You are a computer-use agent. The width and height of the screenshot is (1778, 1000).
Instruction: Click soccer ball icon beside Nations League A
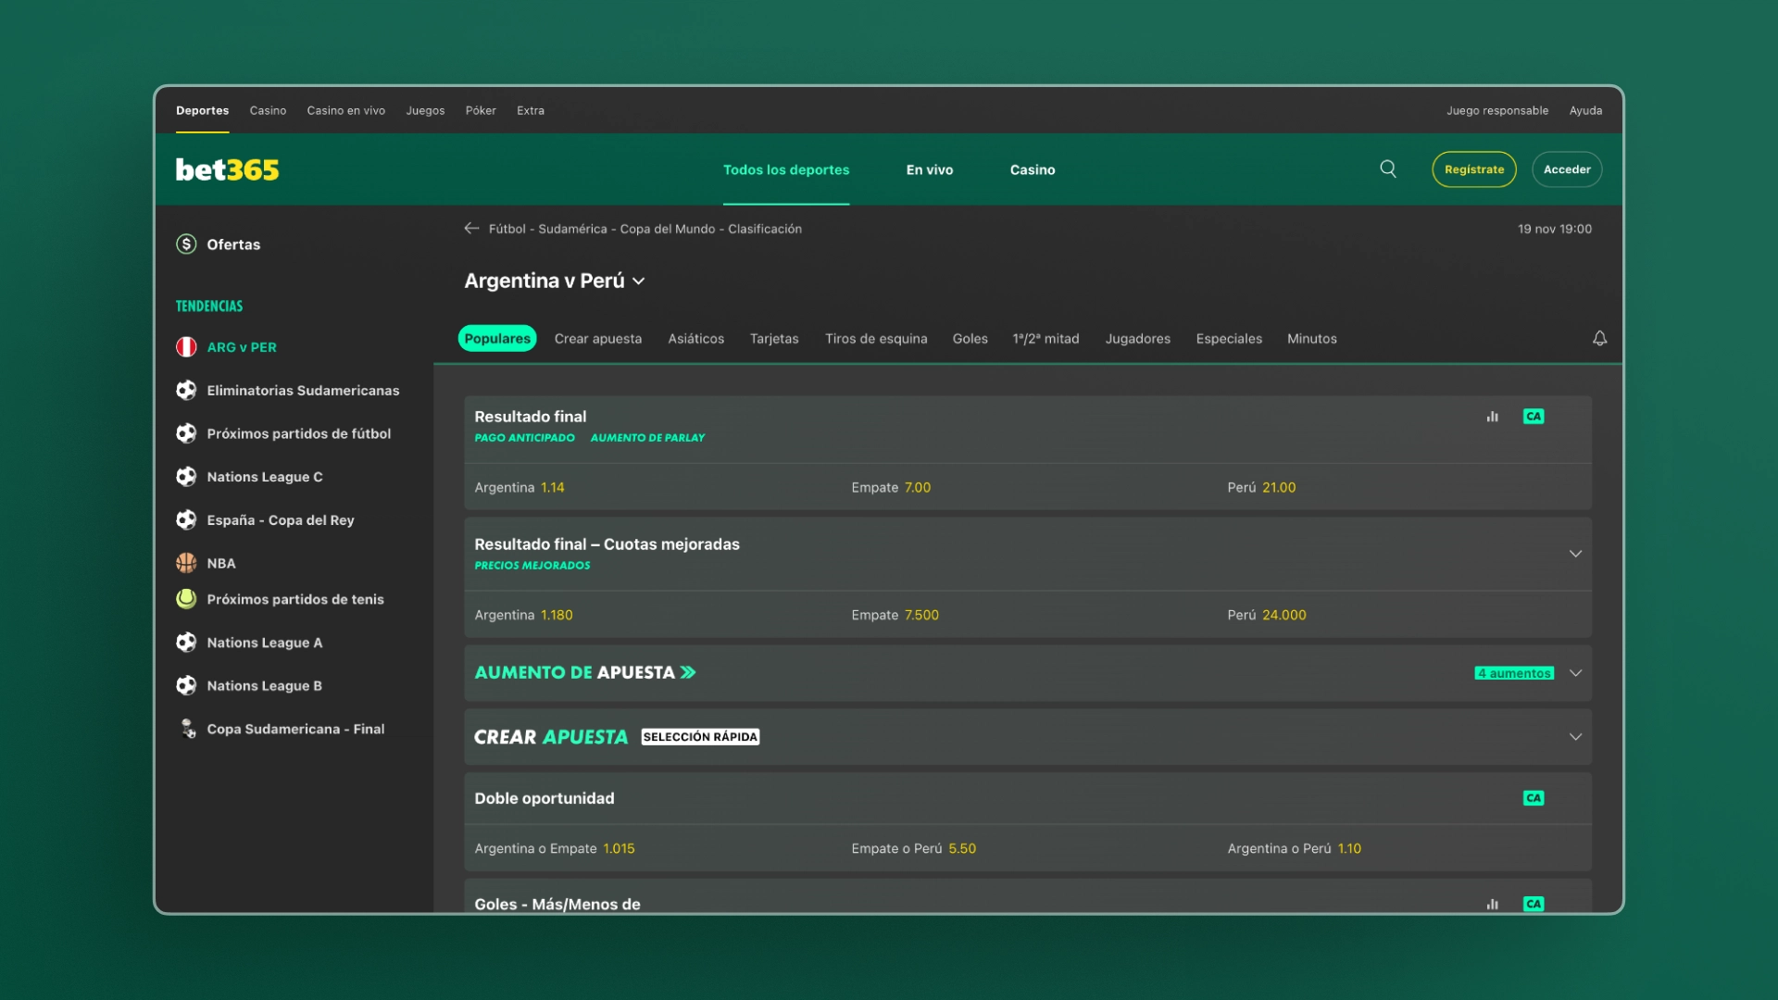(186, 643)
